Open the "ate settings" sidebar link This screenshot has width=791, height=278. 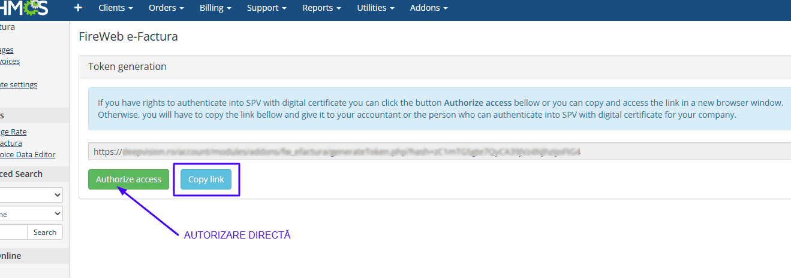pos(19,85)
